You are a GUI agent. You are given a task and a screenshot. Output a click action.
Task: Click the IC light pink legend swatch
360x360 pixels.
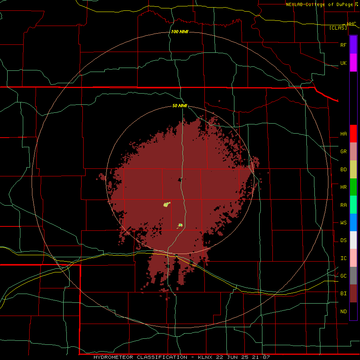pyautogui.click(x=353, y=258)
